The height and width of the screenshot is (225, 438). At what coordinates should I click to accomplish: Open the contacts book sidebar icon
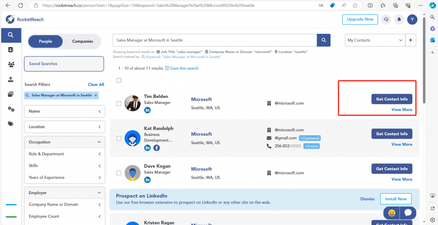tap(11, 50)
